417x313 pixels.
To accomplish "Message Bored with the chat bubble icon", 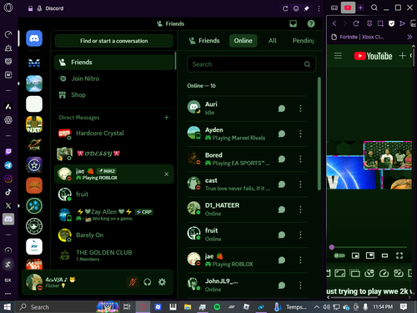I will pos(282,159).
